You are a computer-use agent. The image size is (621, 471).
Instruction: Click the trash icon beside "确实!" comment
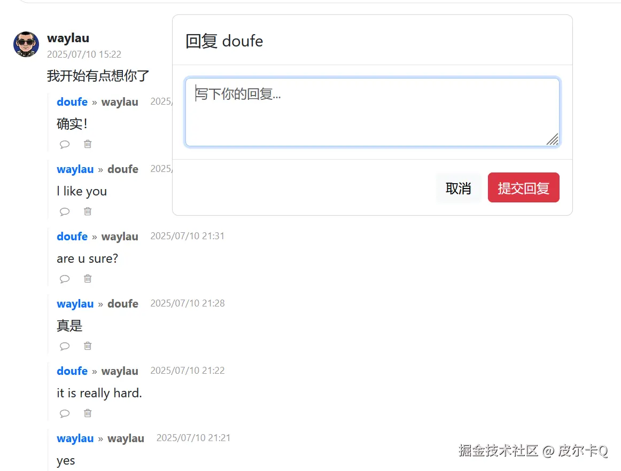click(x=87, y=144)
